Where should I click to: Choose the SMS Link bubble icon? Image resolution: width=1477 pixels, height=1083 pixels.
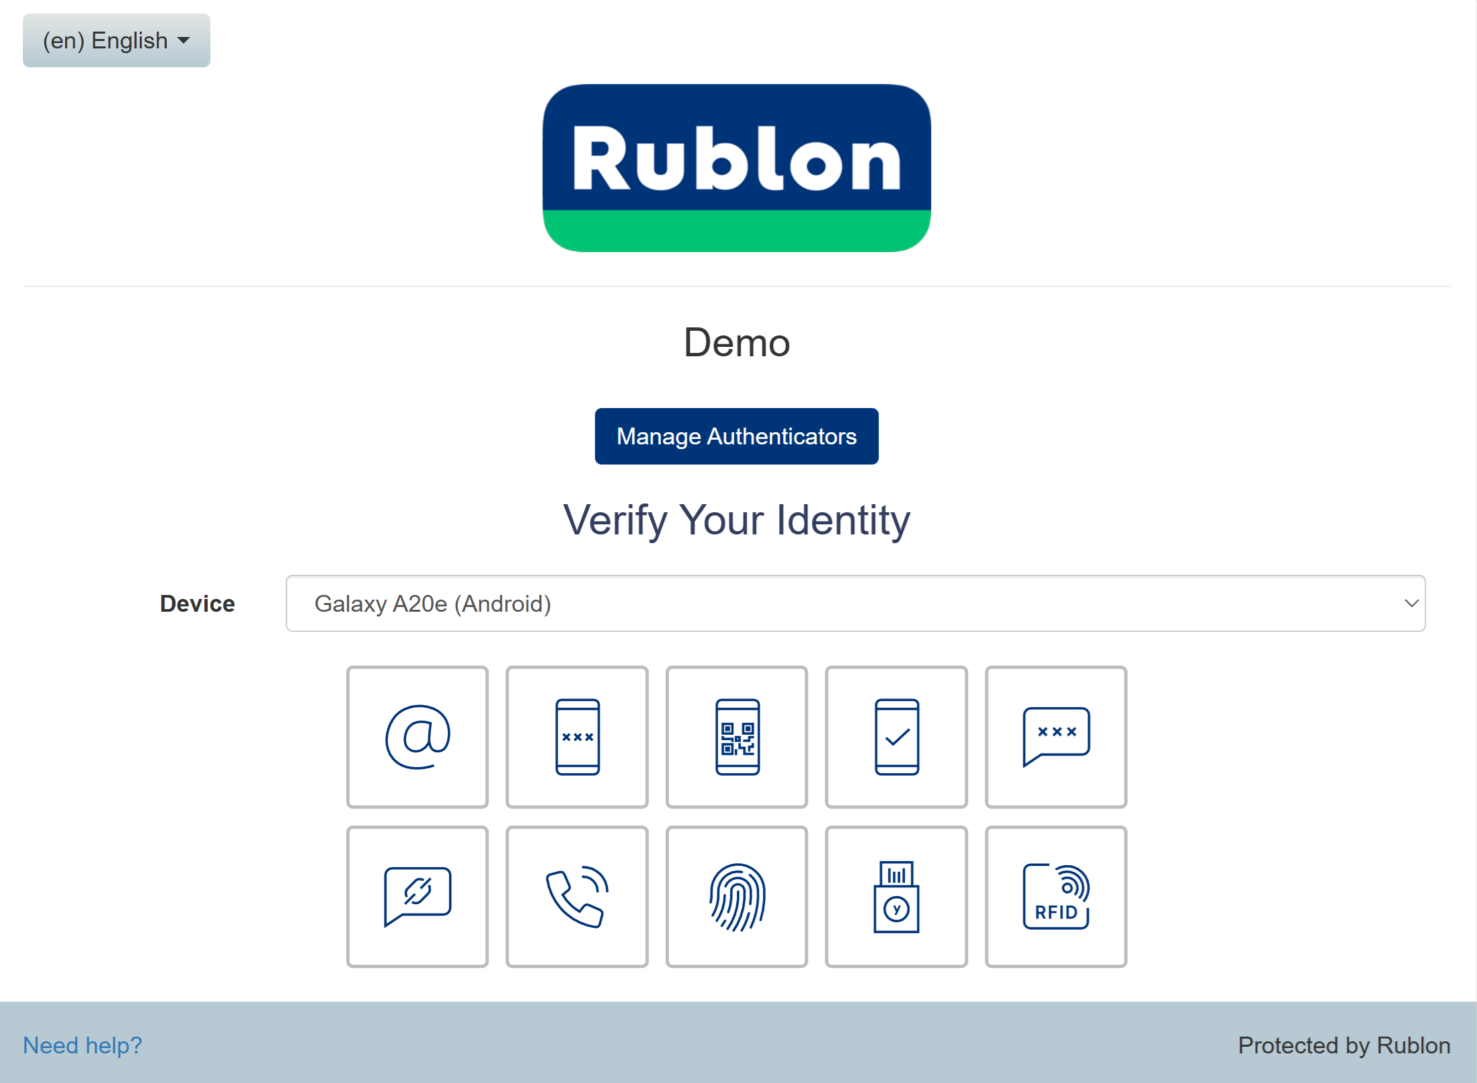click(x=417, y=896)
